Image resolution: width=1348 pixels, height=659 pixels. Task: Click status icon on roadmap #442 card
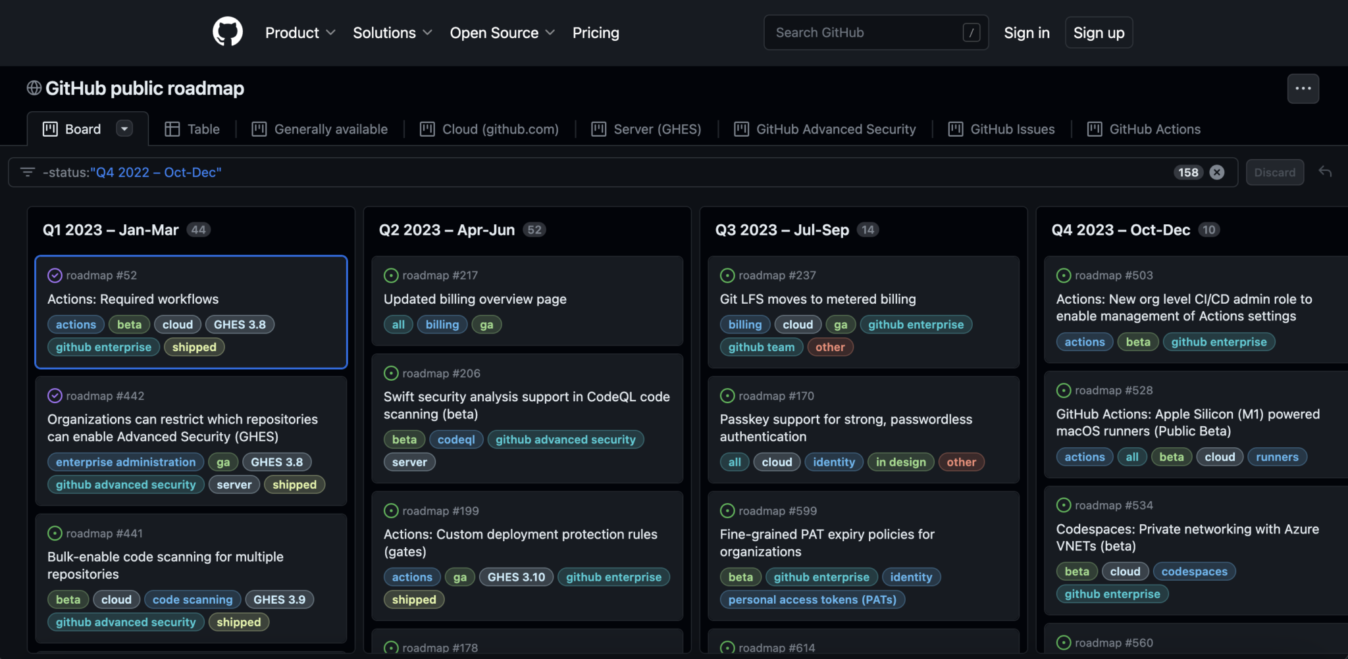55,396
